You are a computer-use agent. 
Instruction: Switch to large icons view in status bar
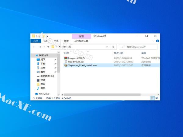(x=157, y=98)
